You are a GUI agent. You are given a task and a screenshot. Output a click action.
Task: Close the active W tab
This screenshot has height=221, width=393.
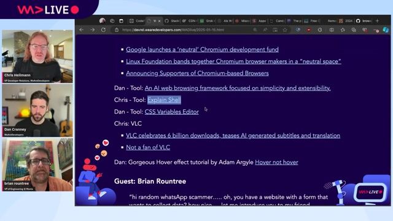pyautogui.click(x=159, y=21)
